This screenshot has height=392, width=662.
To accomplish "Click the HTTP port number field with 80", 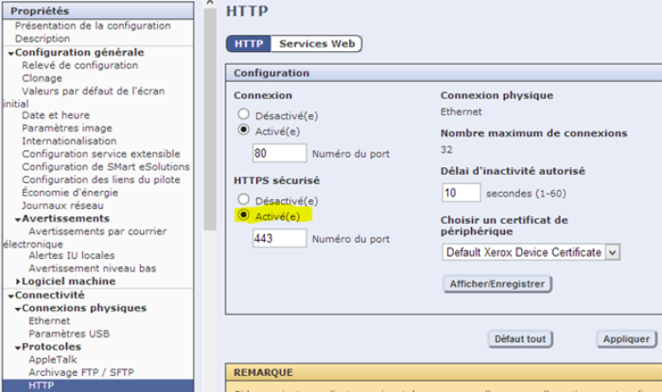I will click(279, 153).
